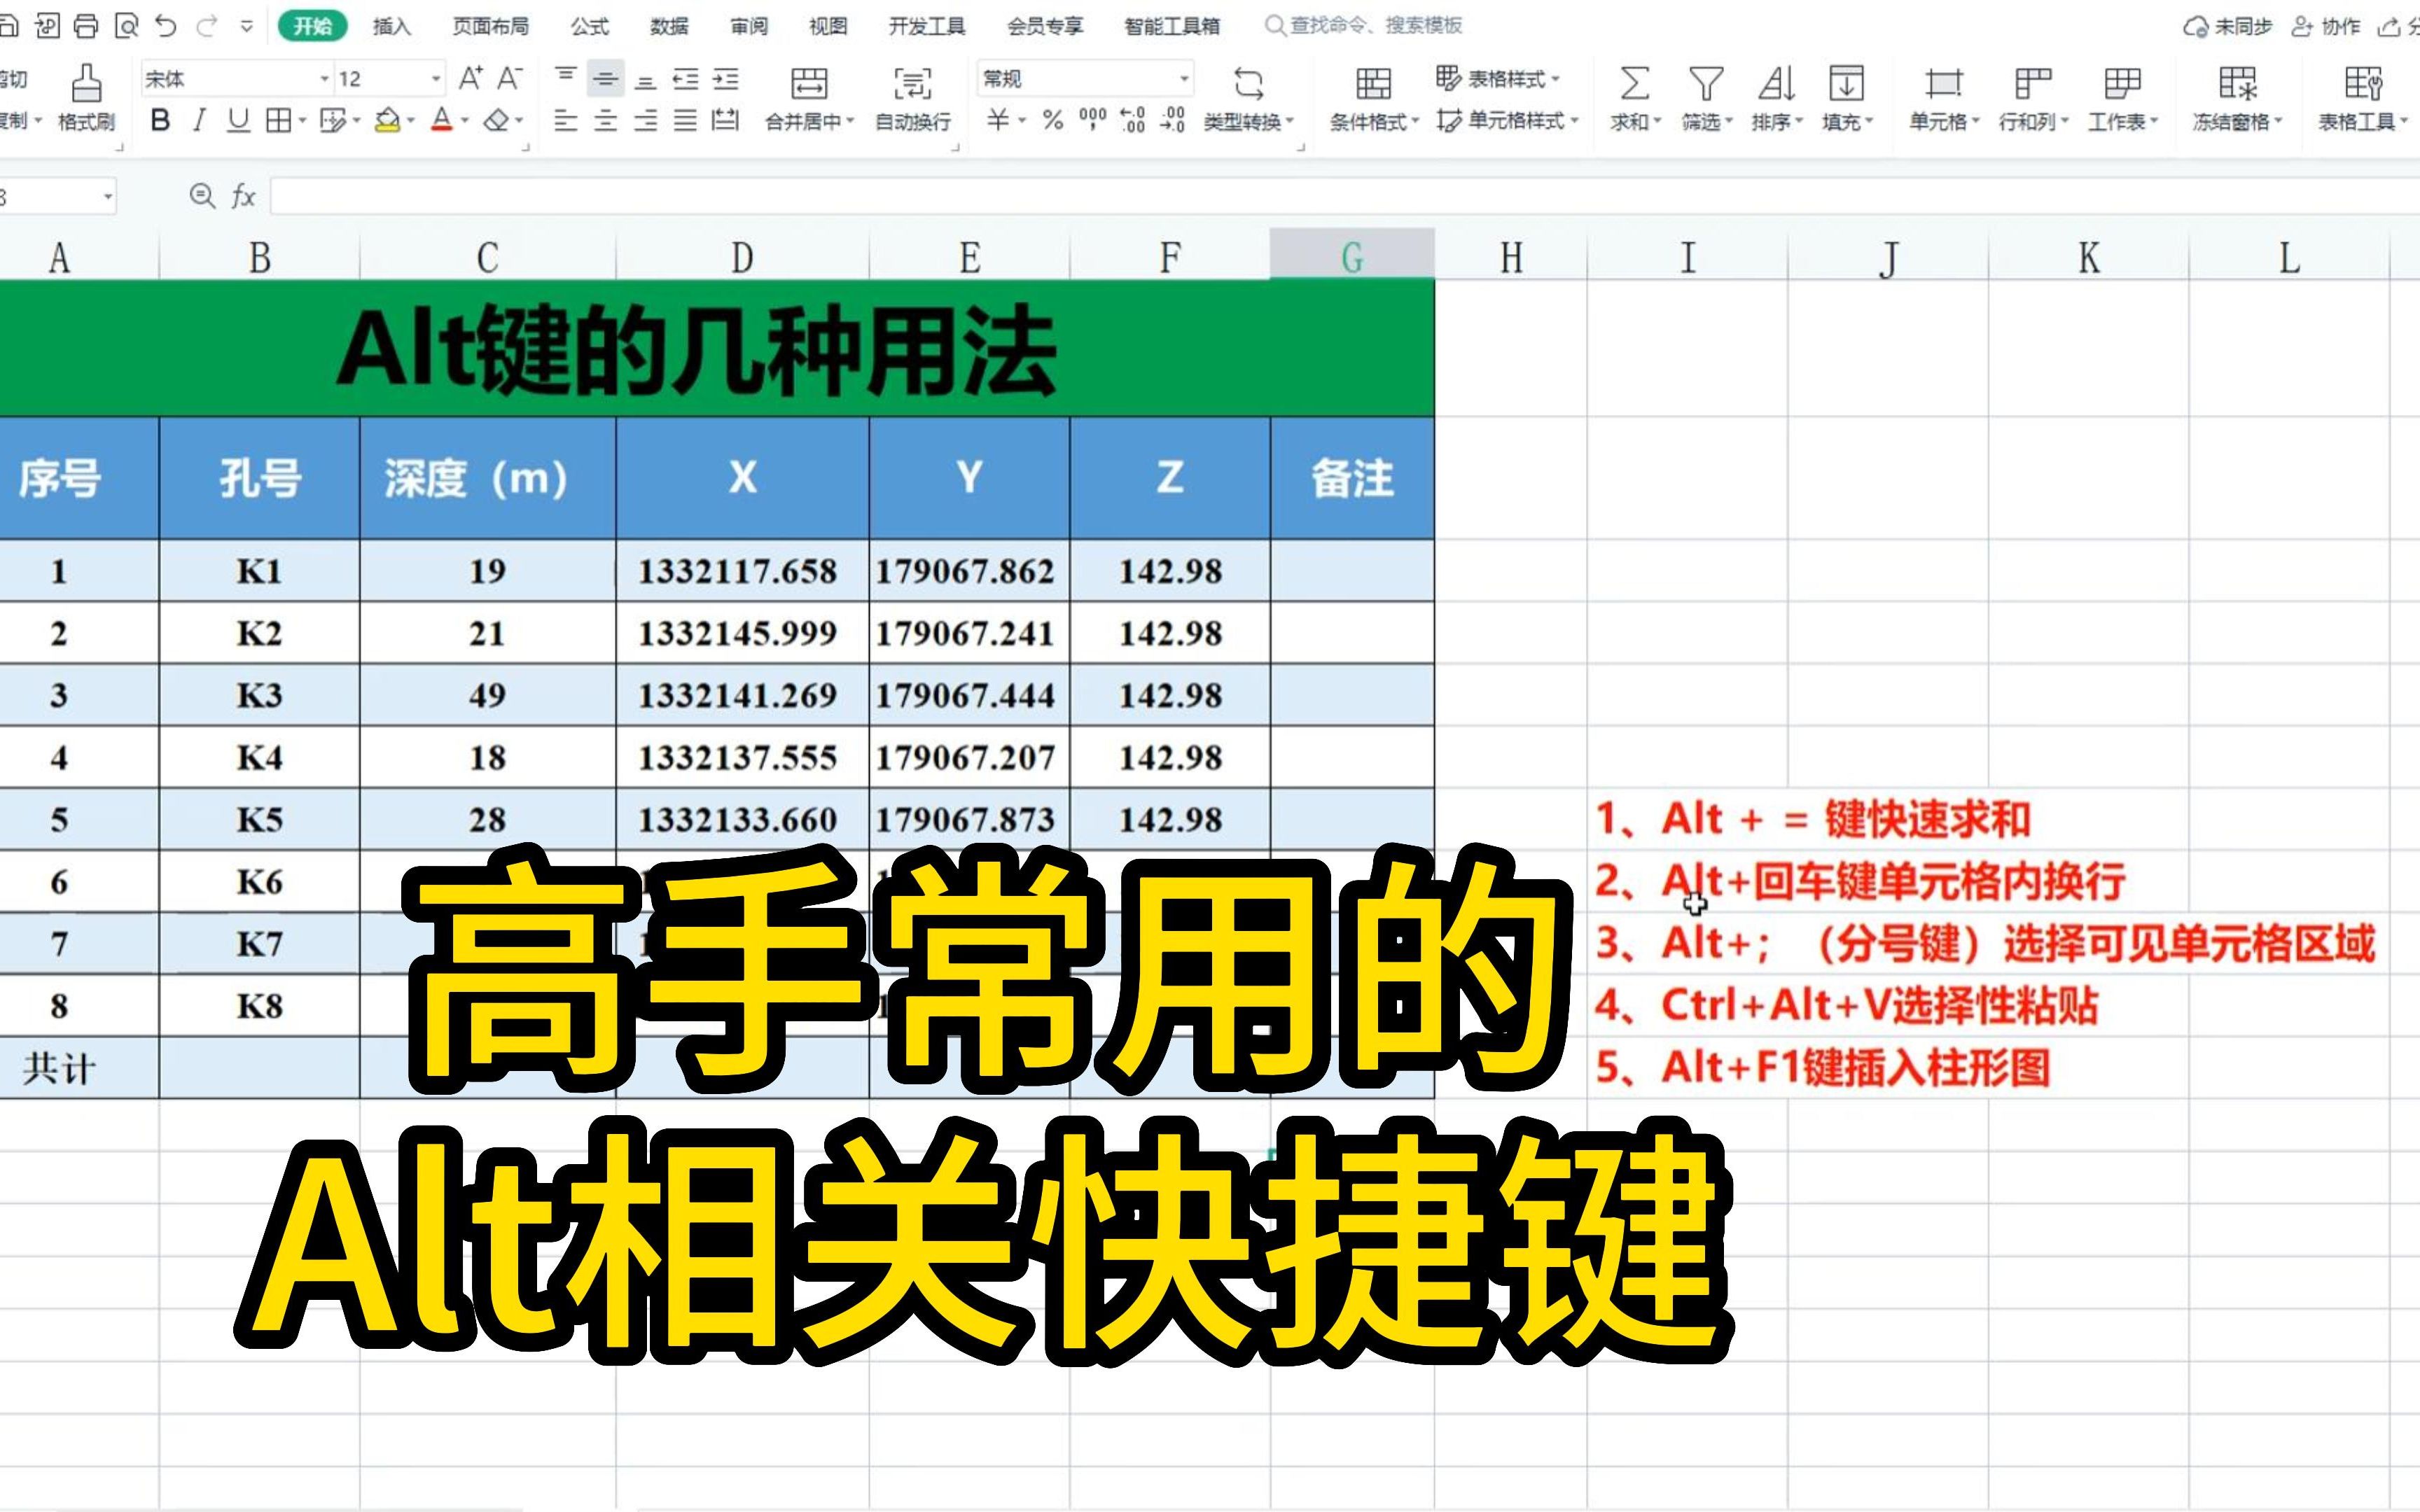Increase decimal places
The image size is (2420, 1512).
pyautogui.click(x=1132, y=121)
